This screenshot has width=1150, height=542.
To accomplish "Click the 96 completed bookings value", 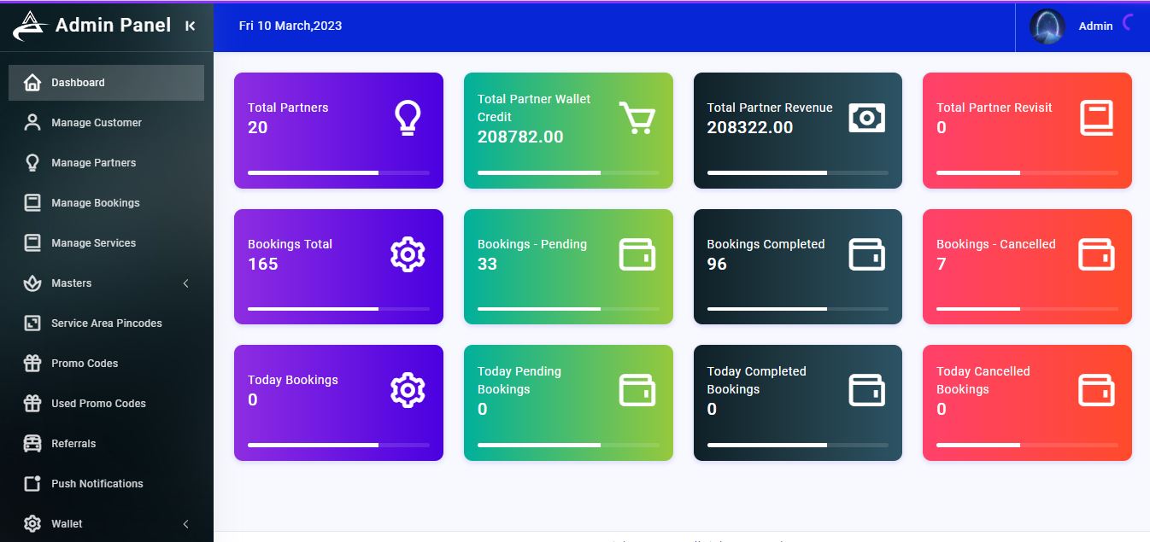I will (717, 264).
